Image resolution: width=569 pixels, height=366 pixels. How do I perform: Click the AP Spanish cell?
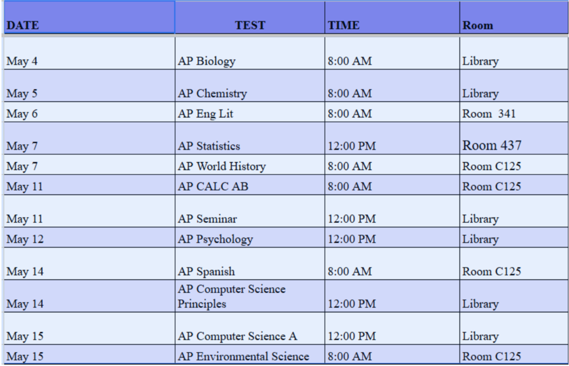tap(250, 264)
